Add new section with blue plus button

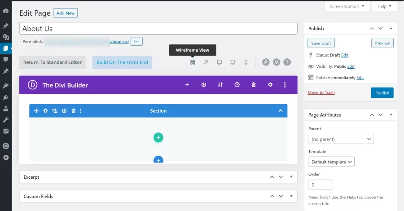158,159
